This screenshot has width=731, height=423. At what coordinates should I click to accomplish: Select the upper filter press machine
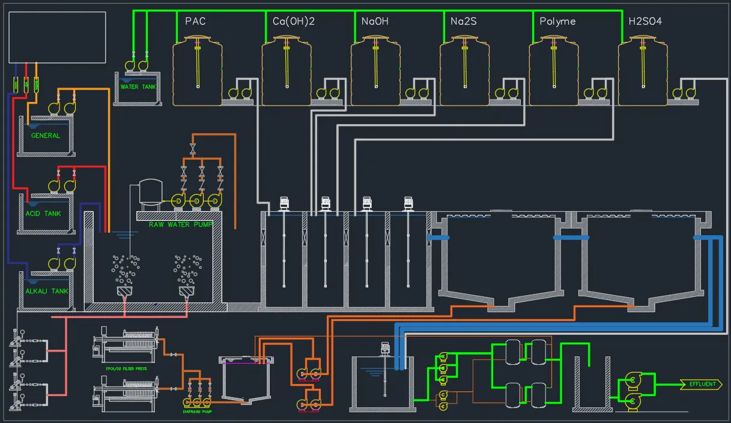click(126, 344)
